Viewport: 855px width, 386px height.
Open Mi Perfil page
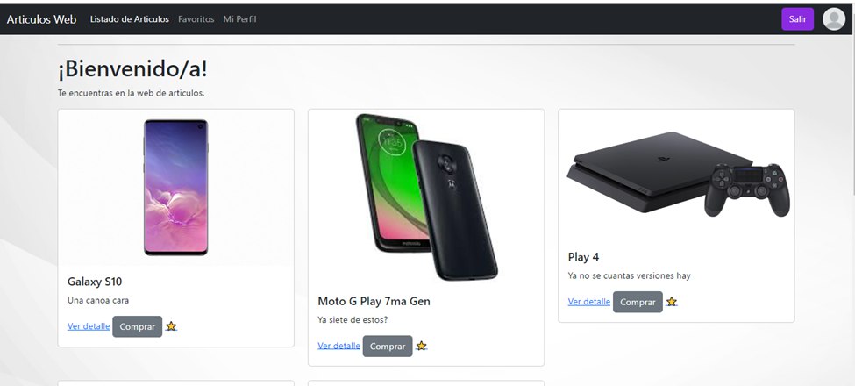240,19
